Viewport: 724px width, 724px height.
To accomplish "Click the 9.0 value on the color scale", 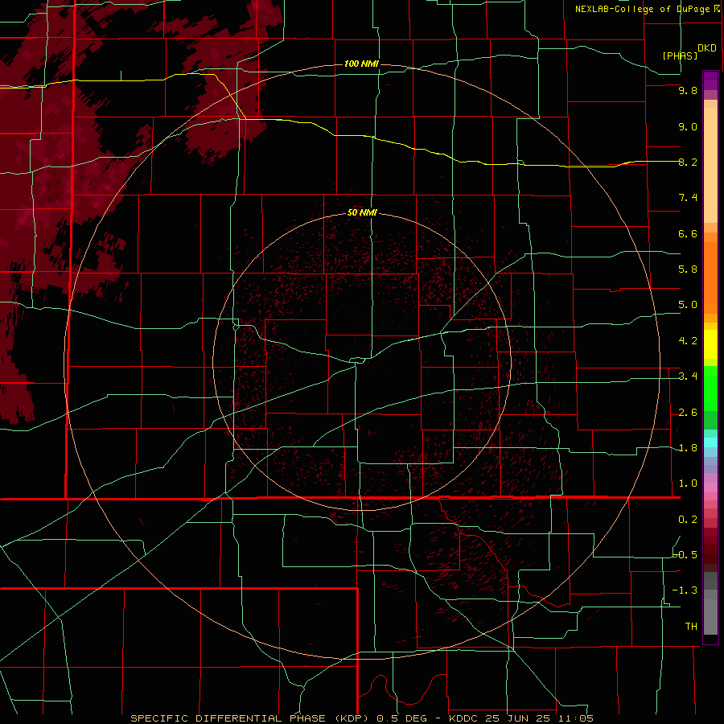I will tap(688, 126).
